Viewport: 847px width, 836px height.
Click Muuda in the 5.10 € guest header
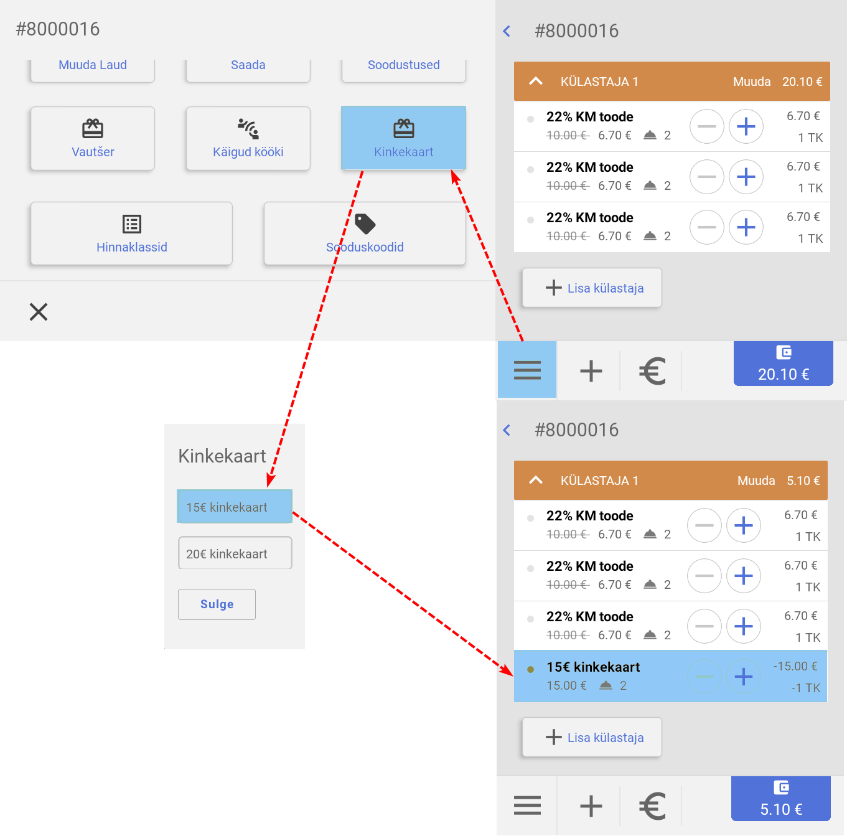click(756, 481)
